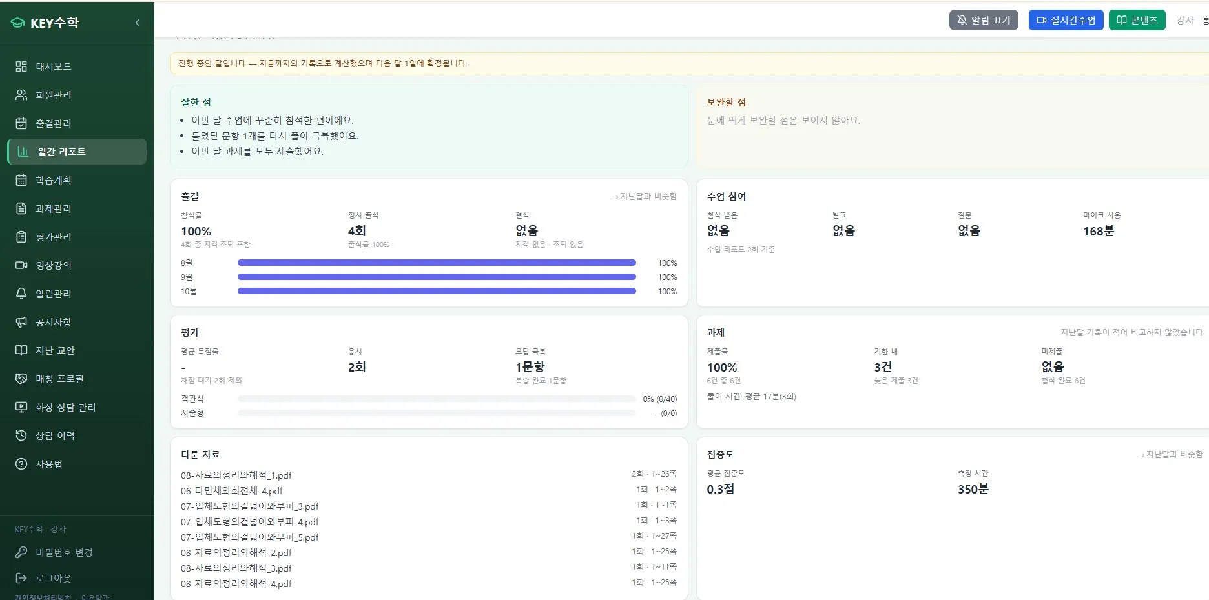Click 비밀번호 변경 link

pos(64,552)
